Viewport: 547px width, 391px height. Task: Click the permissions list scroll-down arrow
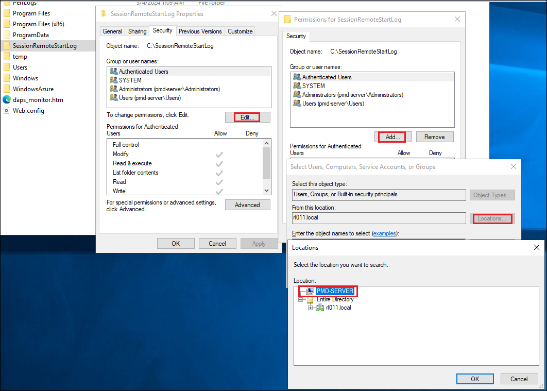(x=266, y=191)
